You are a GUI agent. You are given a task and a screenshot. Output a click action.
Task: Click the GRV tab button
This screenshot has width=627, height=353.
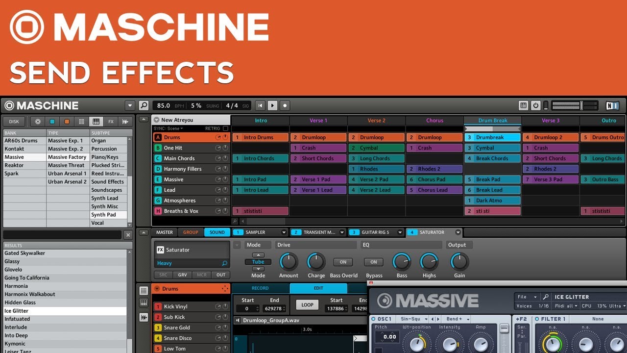(x=182, y=275)
